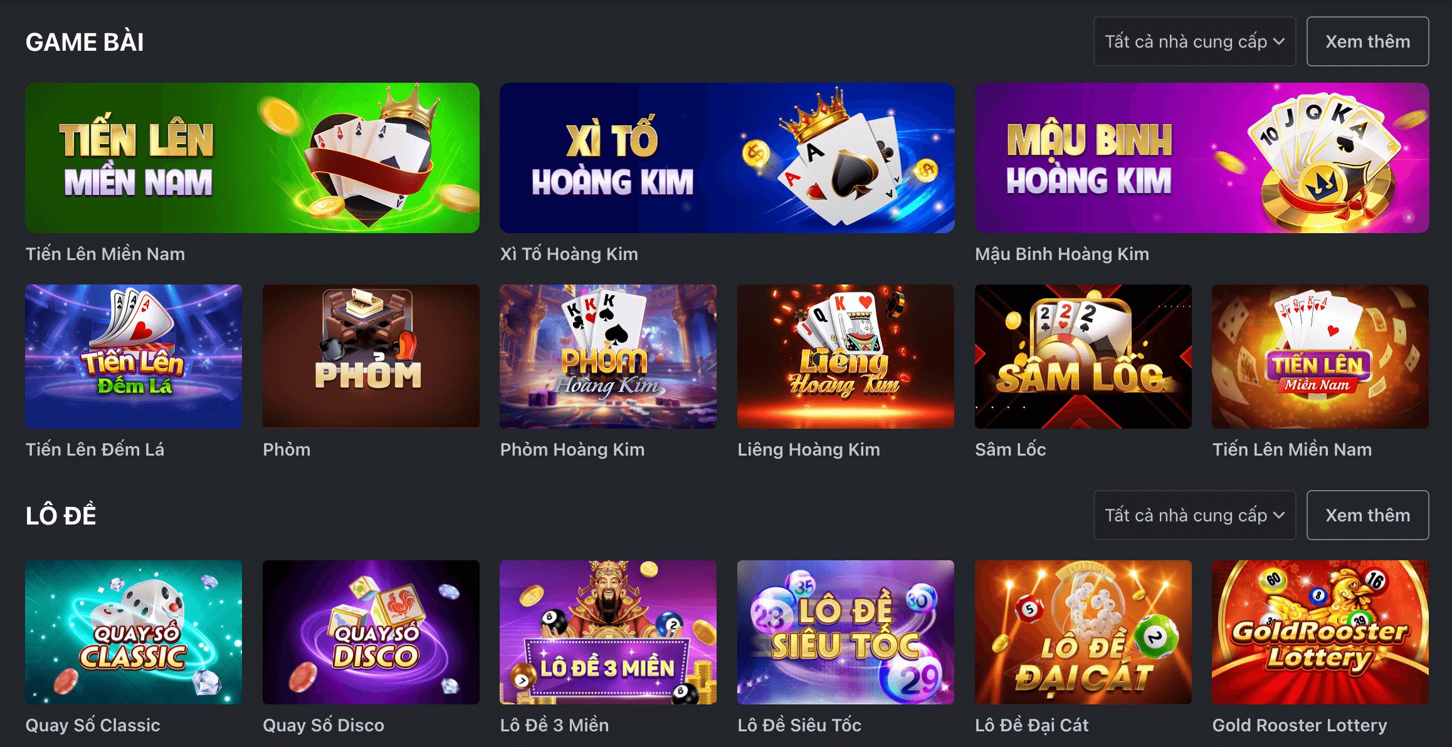Click Xem thêm in Game Bài section
The width and height of the screenshot is (1452, 747).
[x=1368, y=41]
